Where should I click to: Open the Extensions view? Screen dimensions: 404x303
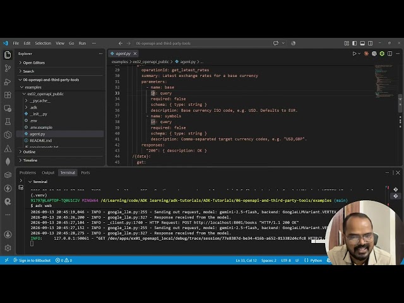pos(8,95)
